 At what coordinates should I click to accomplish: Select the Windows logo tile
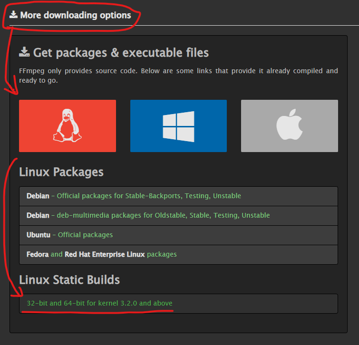(x=179, y=126)
